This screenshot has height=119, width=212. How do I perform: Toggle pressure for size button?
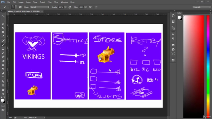pos(96,7)
